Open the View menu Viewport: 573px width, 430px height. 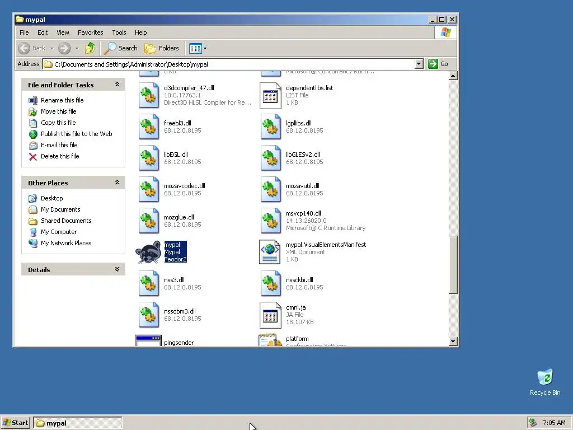point(63,32)
